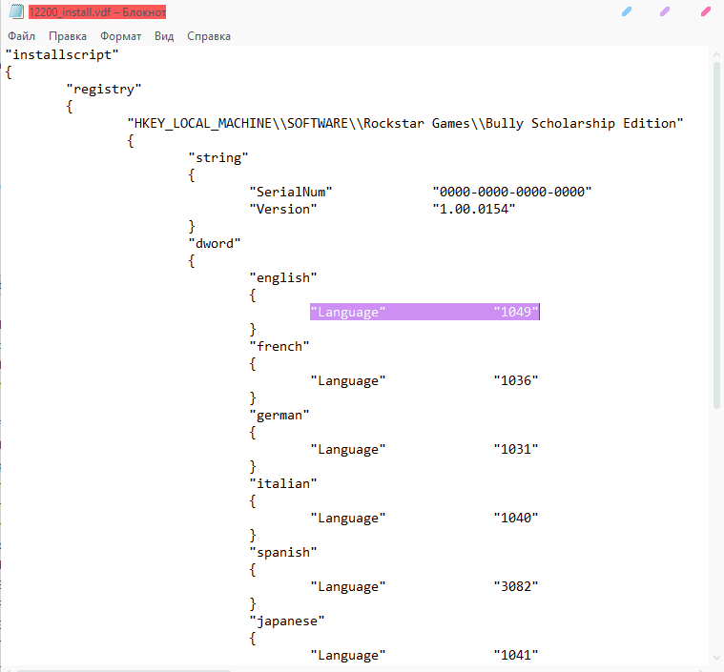Viewport: 724px width, 672px height.
Task: Open the Правка menu
Action: pos(68,36)
